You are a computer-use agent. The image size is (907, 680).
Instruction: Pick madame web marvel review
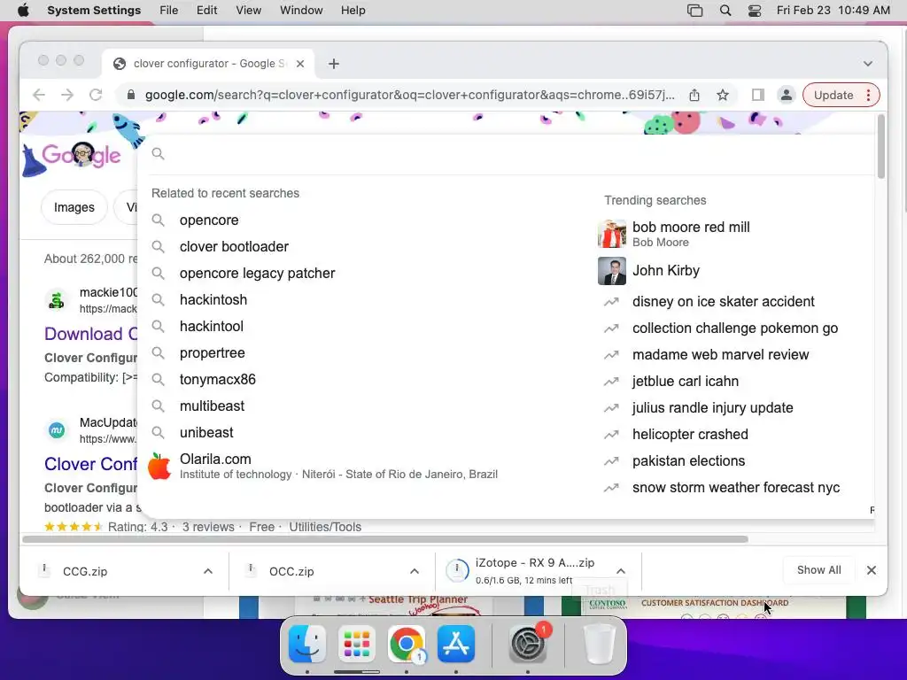720,355
